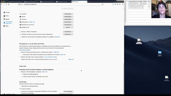This screenshot has width=171, height=96.
Task: Open the Firefox hamburger menu
Action: (123, 4)
